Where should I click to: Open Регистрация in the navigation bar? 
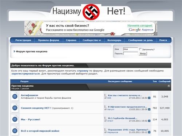pyautogui.click(x=23, y=40)
